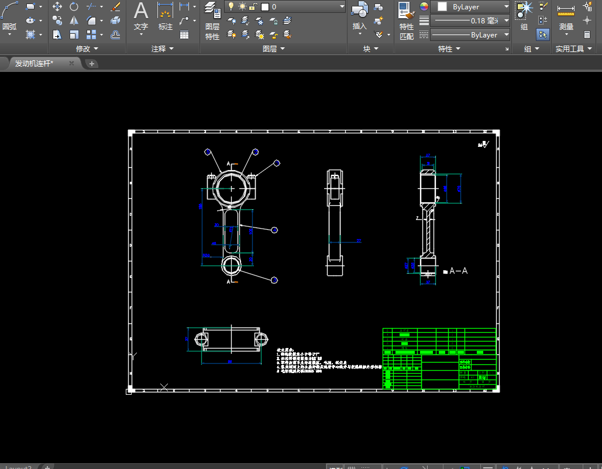The width and height of the screenshot is (602, 469).
Task: Expand the 注释 panel
Action: [x=163, y=49]
